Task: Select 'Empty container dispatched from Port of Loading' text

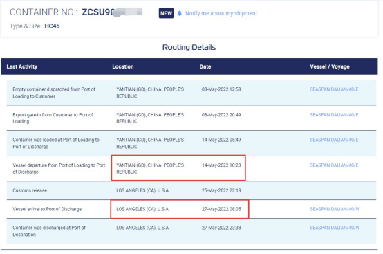Action: 54,93
